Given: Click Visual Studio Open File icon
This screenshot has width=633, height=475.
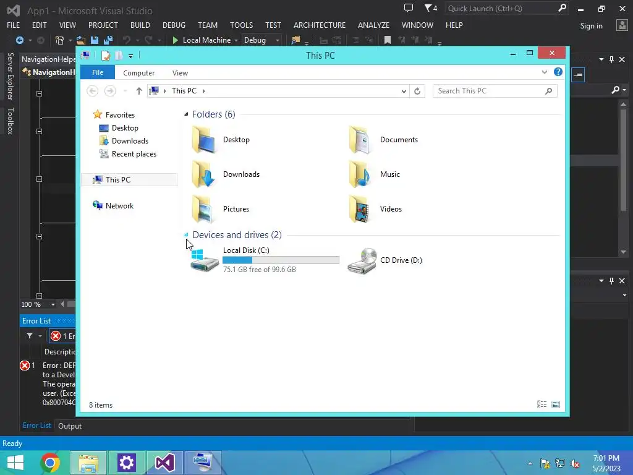Looking at the screenshot, I should [81, 40].
